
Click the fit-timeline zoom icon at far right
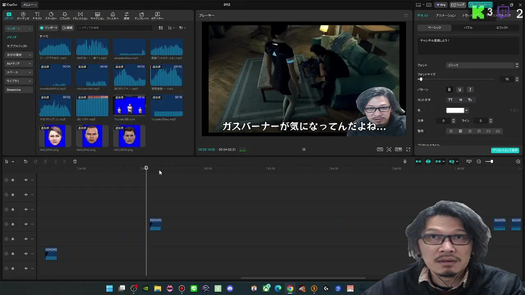point(518,161)
